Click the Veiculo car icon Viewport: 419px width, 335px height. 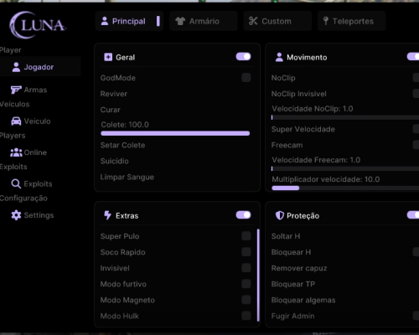16,121
